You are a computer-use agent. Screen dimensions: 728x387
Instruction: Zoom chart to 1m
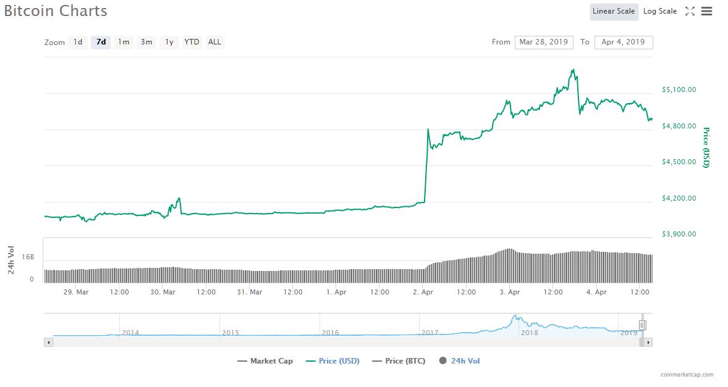tap(124, 42)
